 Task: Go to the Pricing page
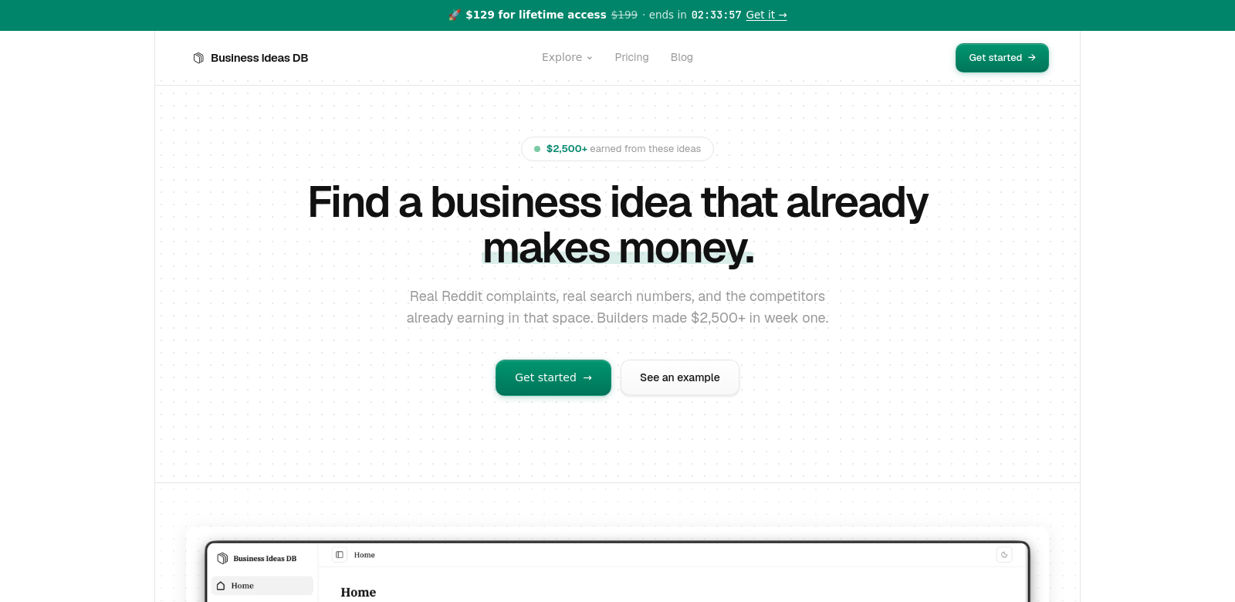point(631,57)
